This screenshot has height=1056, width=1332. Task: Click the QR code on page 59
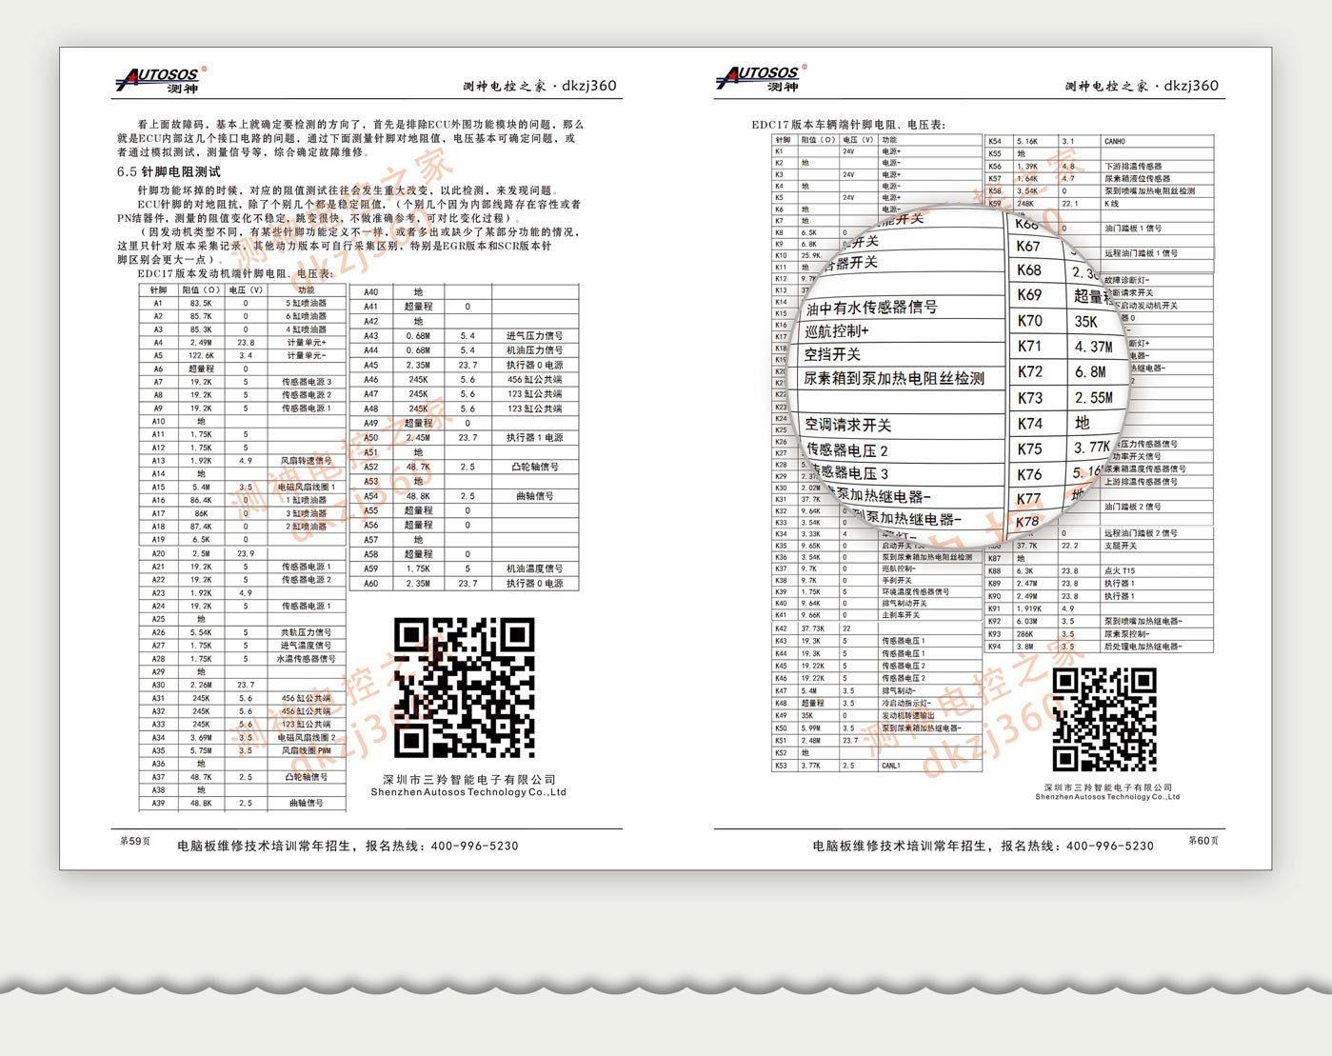click(x=464, y=687)
